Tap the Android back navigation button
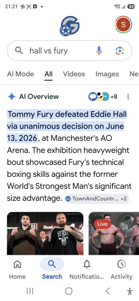 click(108, 291)
